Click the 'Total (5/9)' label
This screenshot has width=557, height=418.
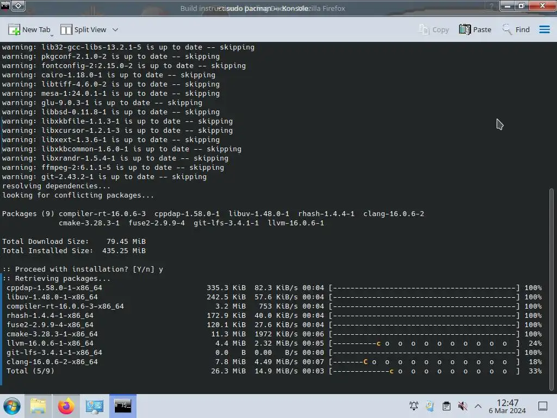point(30,371)
